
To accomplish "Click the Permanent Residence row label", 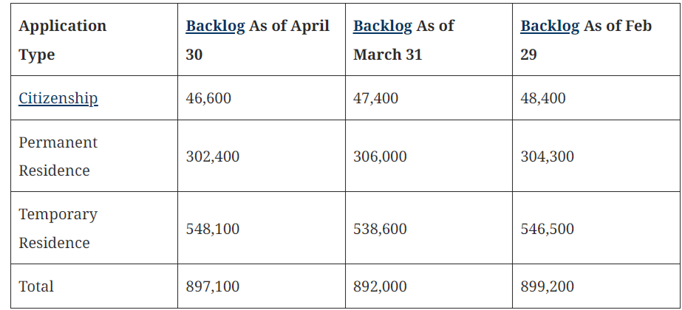I will point(58,156).
